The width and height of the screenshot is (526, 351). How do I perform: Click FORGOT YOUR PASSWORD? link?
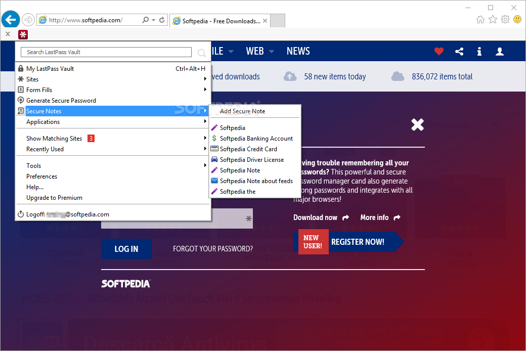(213, 249)
